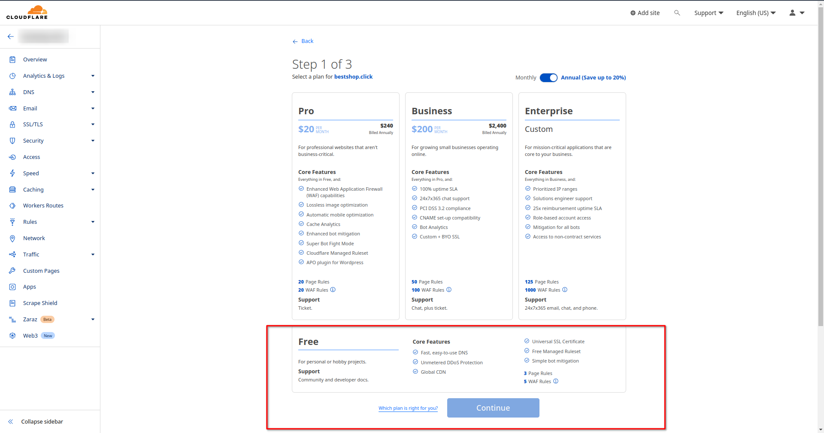
Task: Expand SSL/TLS submenu arrow
Action: 93,125
